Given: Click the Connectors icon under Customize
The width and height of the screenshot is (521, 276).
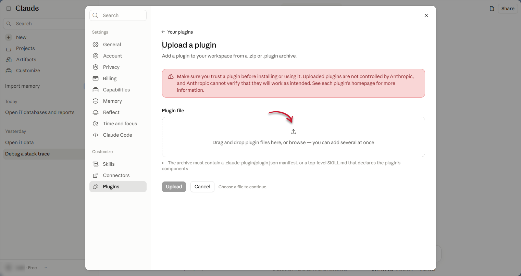Looking at the screenshot, I should tap(96, 175).
